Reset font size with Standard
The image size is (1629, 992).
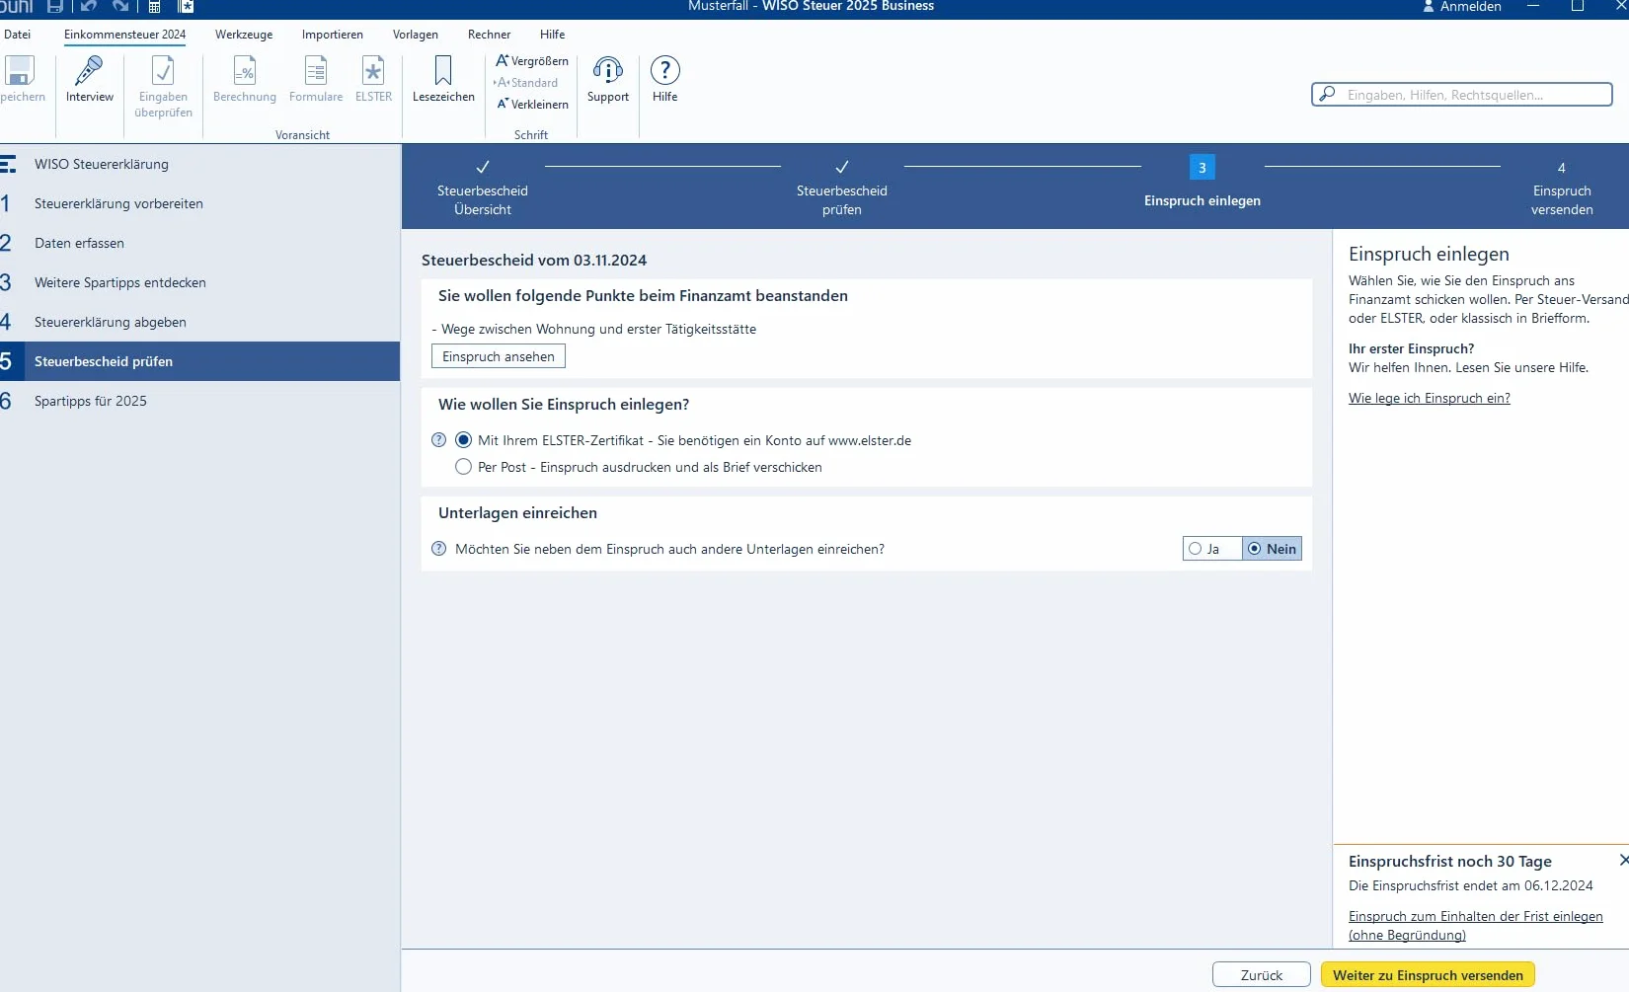click(x=526, y=83)
